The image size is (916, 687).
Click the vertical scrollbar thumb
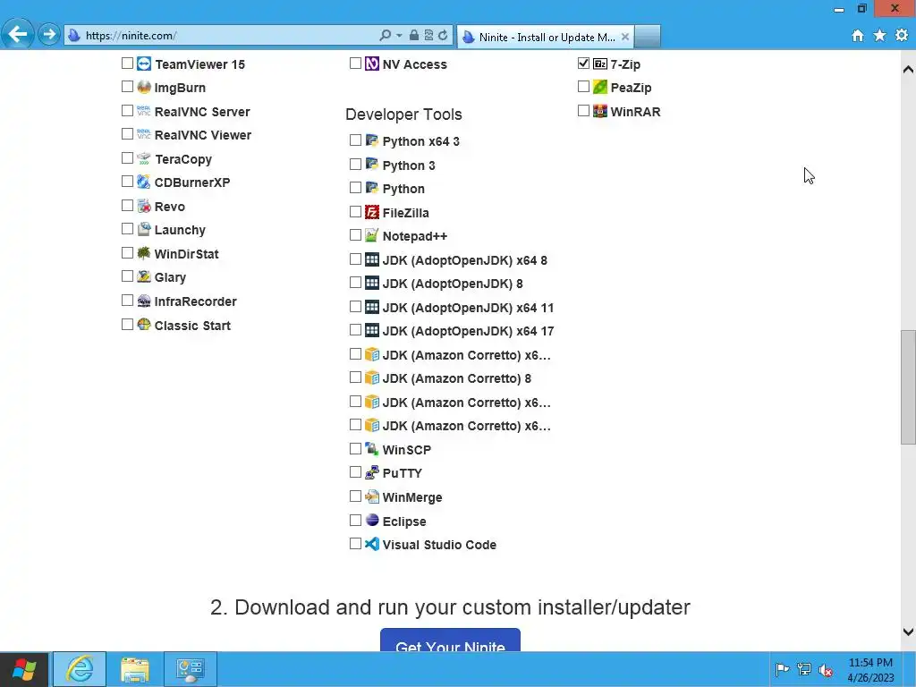(908, 387)
